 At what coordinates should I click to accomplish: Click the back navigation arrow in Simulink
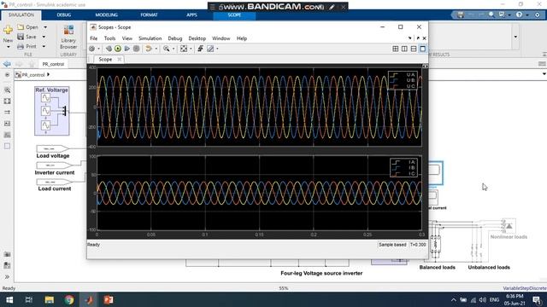click(7, 64)
